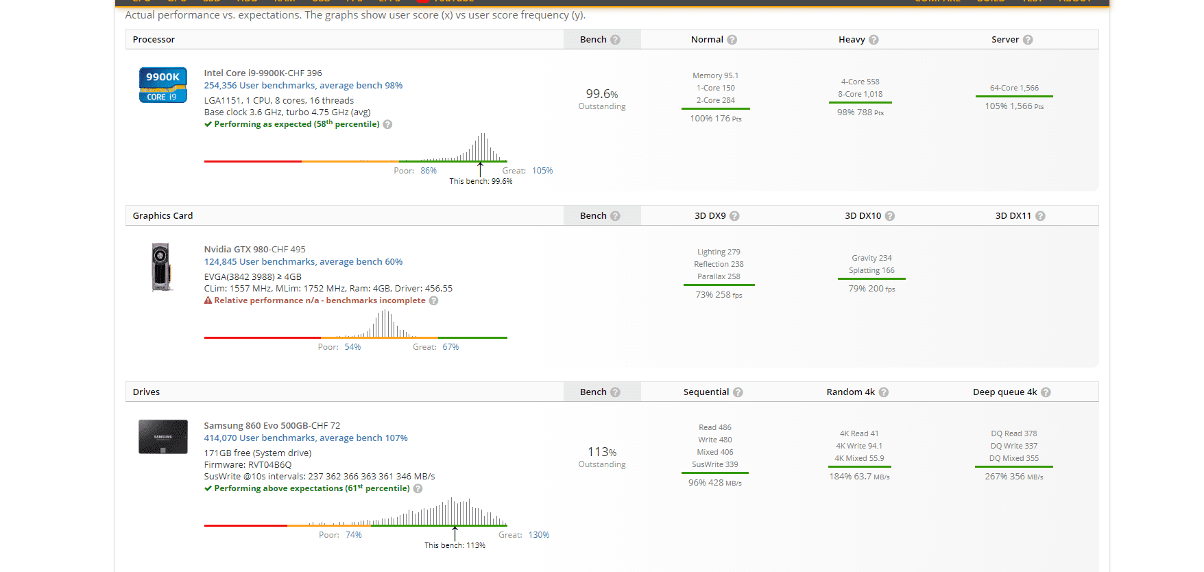Open '124,845 User benchmarks, average bench 60%' link
1204x572 pixels.
pyautogui.click(x=303, y=262)
